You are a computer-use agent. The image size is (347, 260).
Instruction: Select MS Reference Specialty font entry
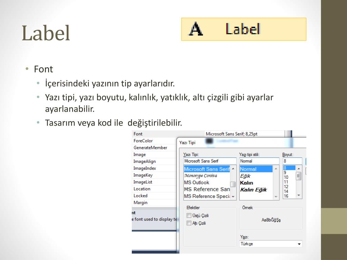[x=207, y=196]
